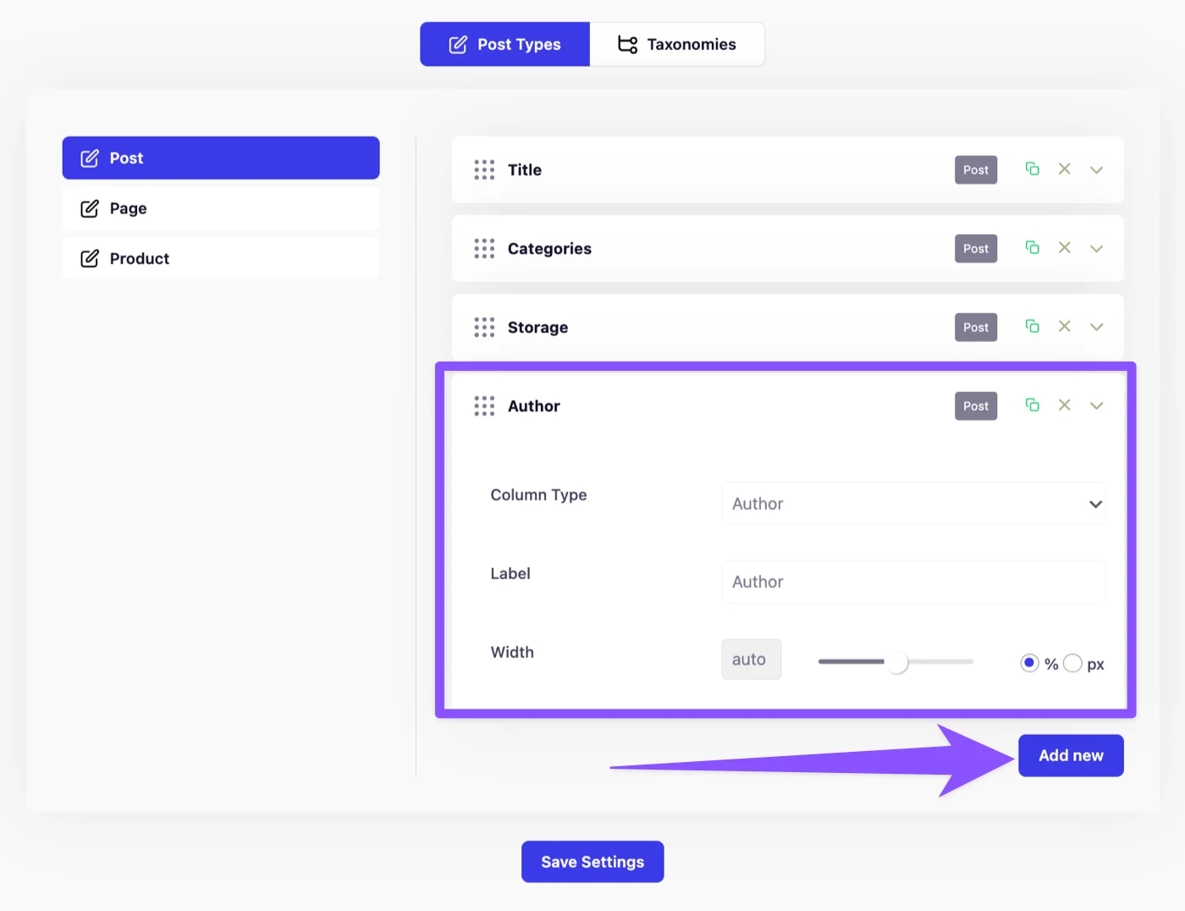Duplicate the Title column

click(1032, 168)
